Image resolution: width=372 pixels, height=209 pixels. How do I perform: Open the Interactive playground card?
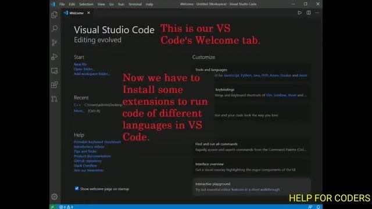click(252, 187)
